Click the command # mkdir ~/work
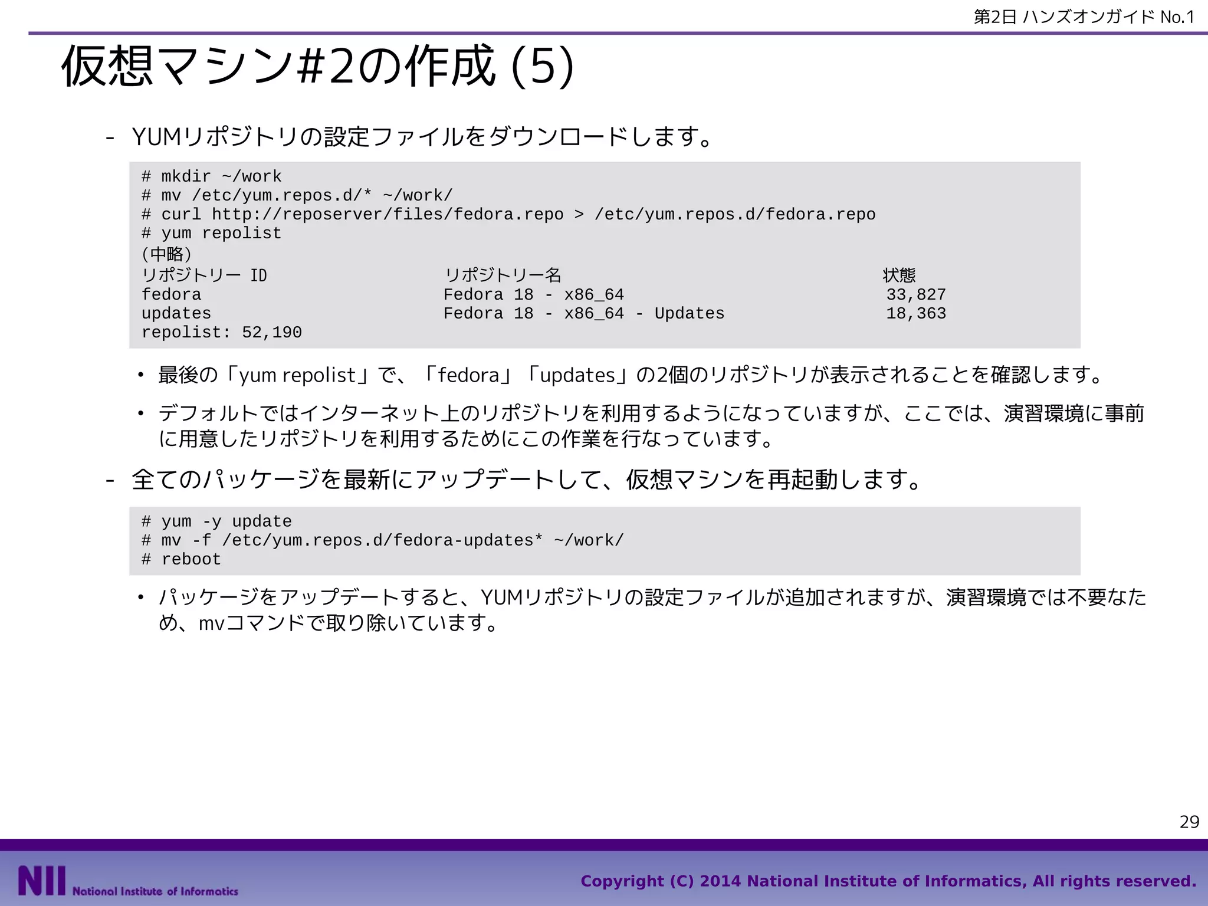The width and height of the screenshot is (1208, 906). point(212,176)
